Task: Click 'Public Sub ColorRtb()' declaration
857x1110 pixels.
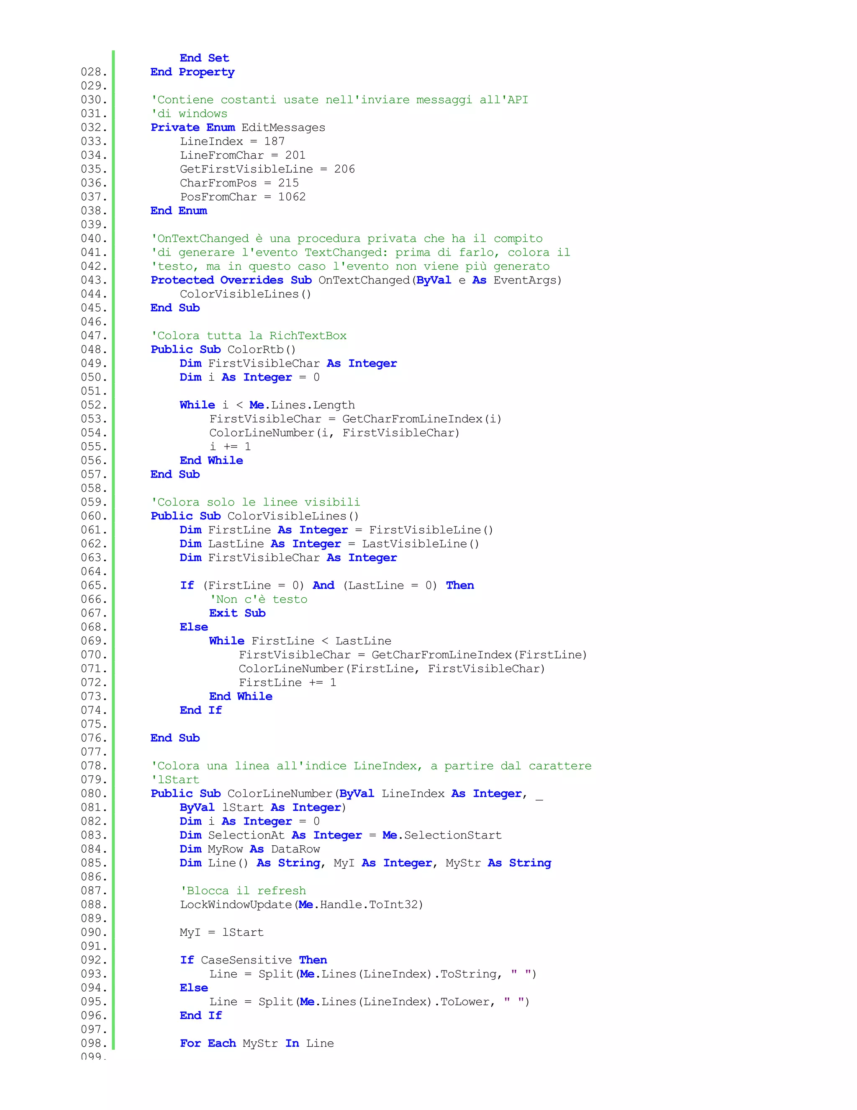Action: (223, 350)
